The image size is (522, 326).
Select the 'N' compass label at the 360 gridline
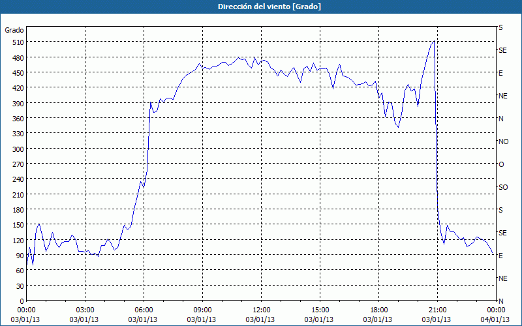(500, 119)
